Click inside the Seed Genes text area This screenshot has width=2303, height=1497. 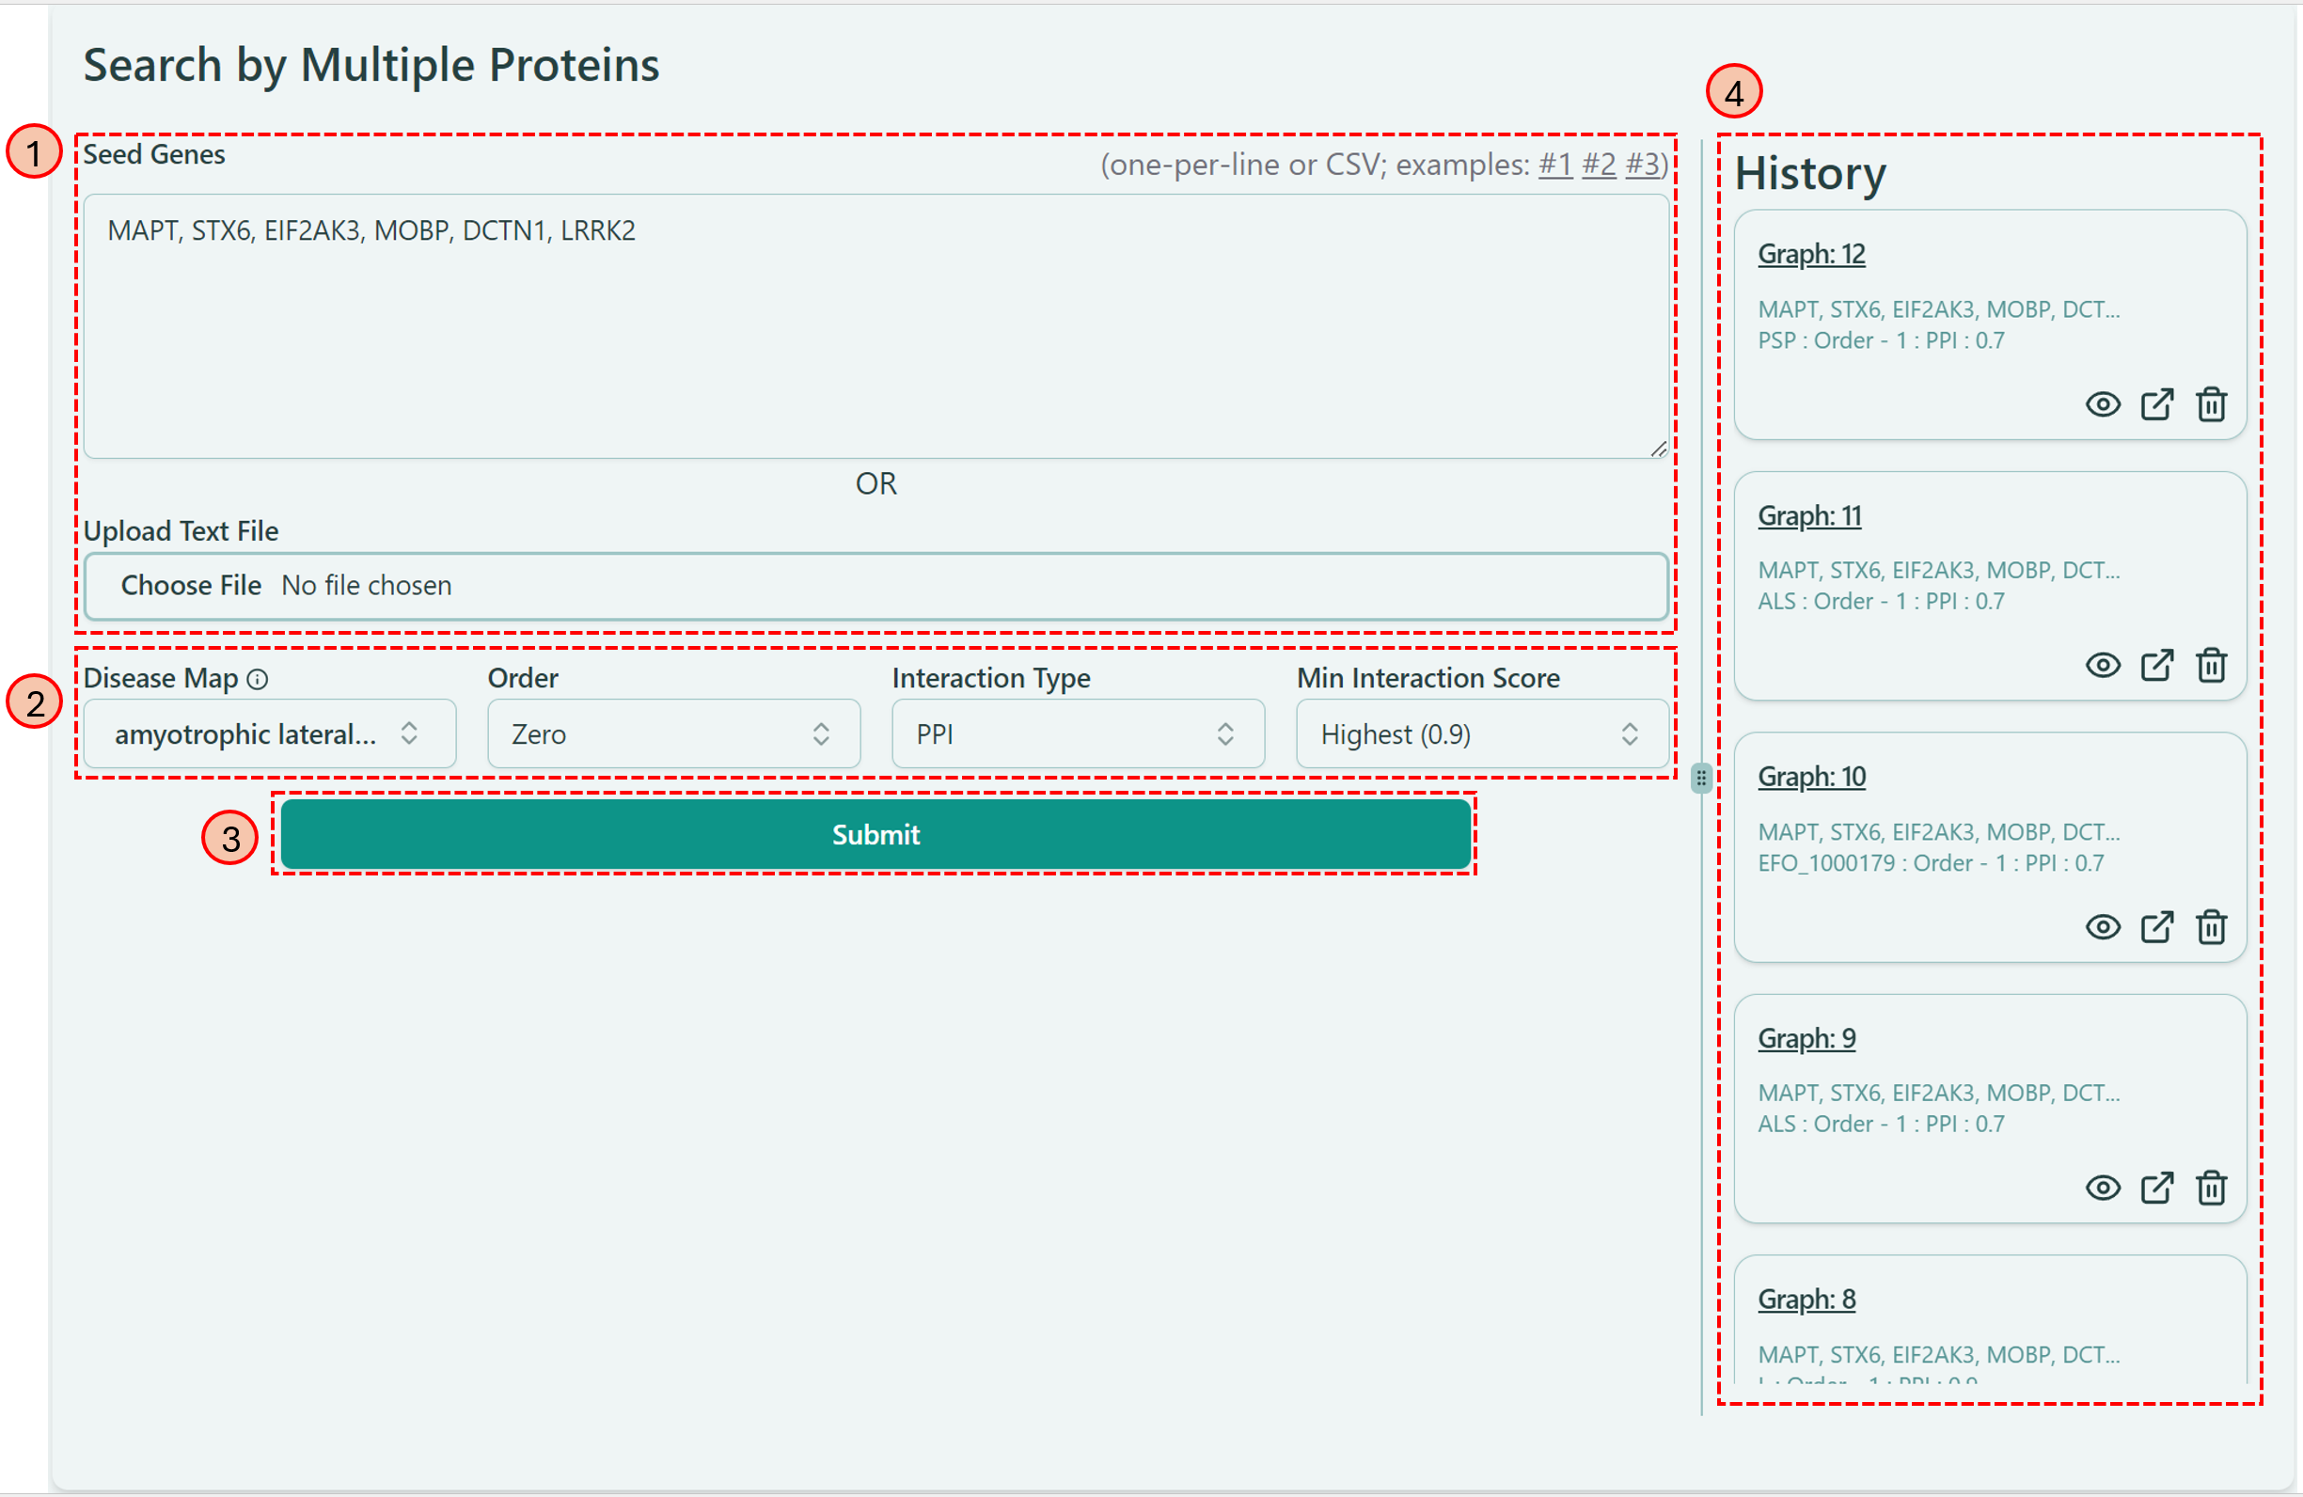875,327
